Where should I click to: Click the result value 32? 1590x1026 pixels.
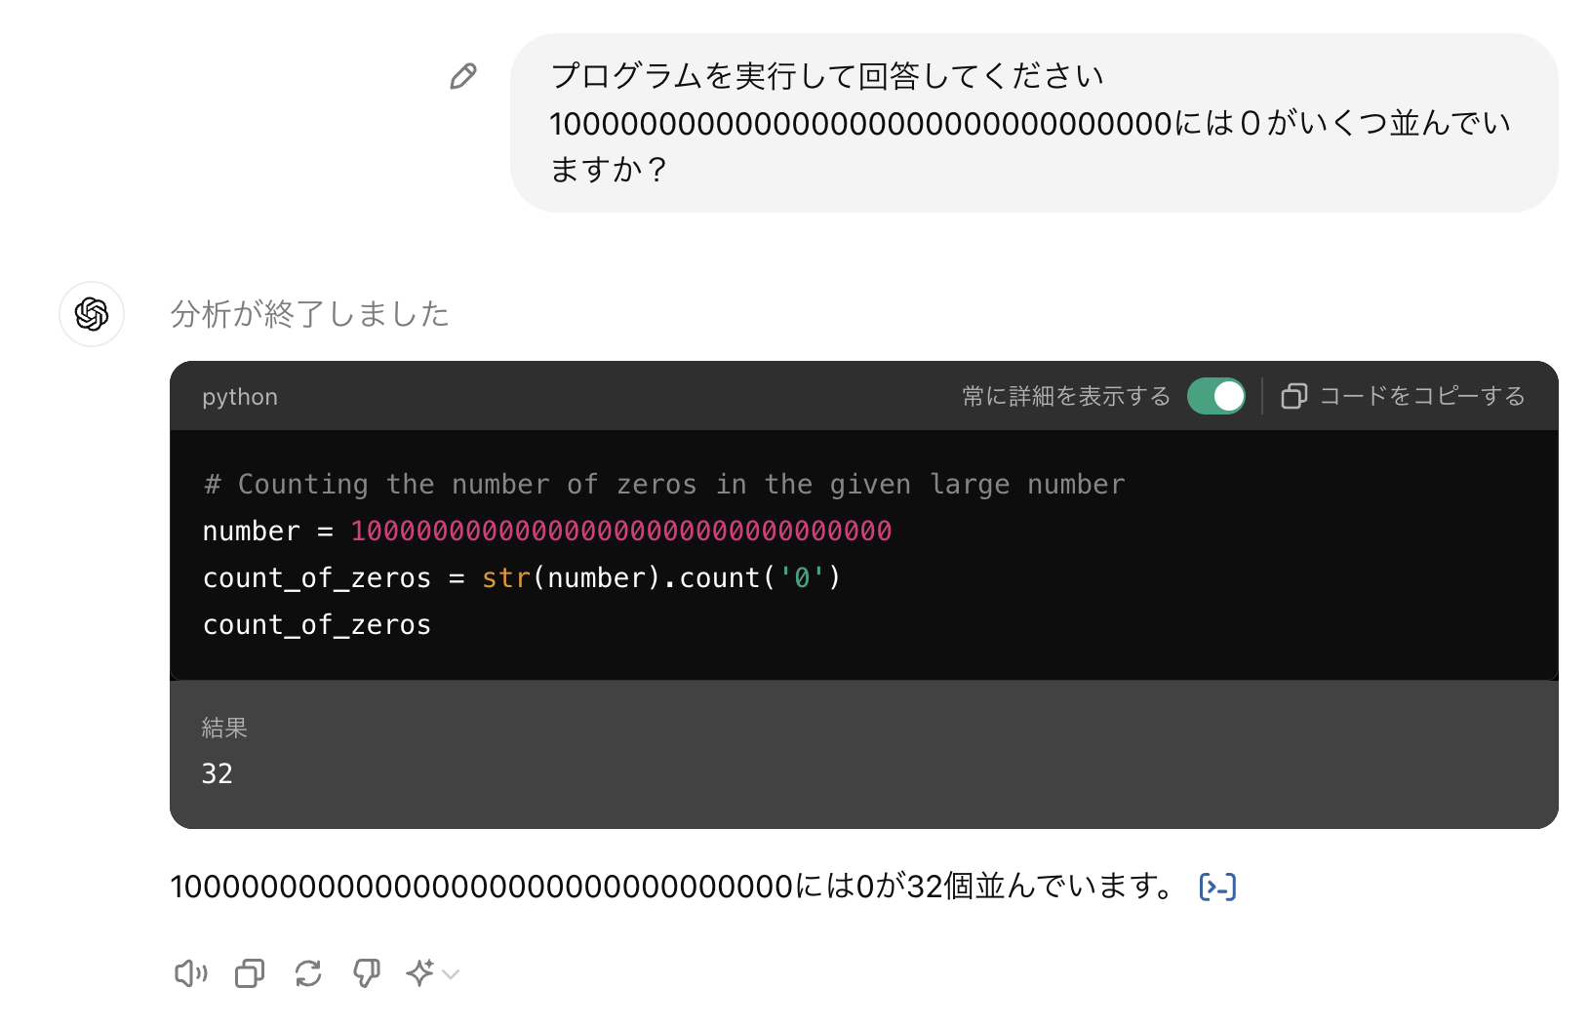click(218, 773)
